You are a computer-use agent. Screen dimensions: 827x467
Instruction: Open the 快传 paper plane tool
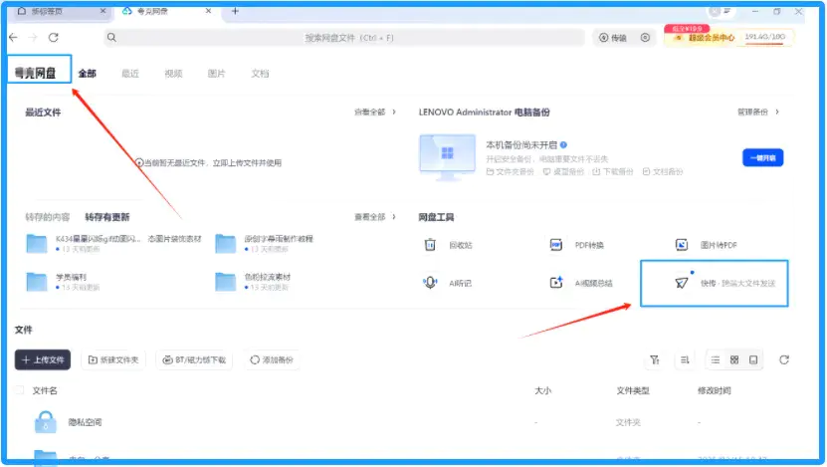pos(682,283)
